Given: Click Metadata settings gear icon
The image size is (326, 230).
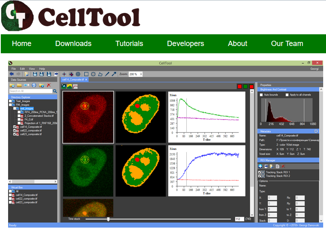Looking at the screenshot, I should 316,131.
